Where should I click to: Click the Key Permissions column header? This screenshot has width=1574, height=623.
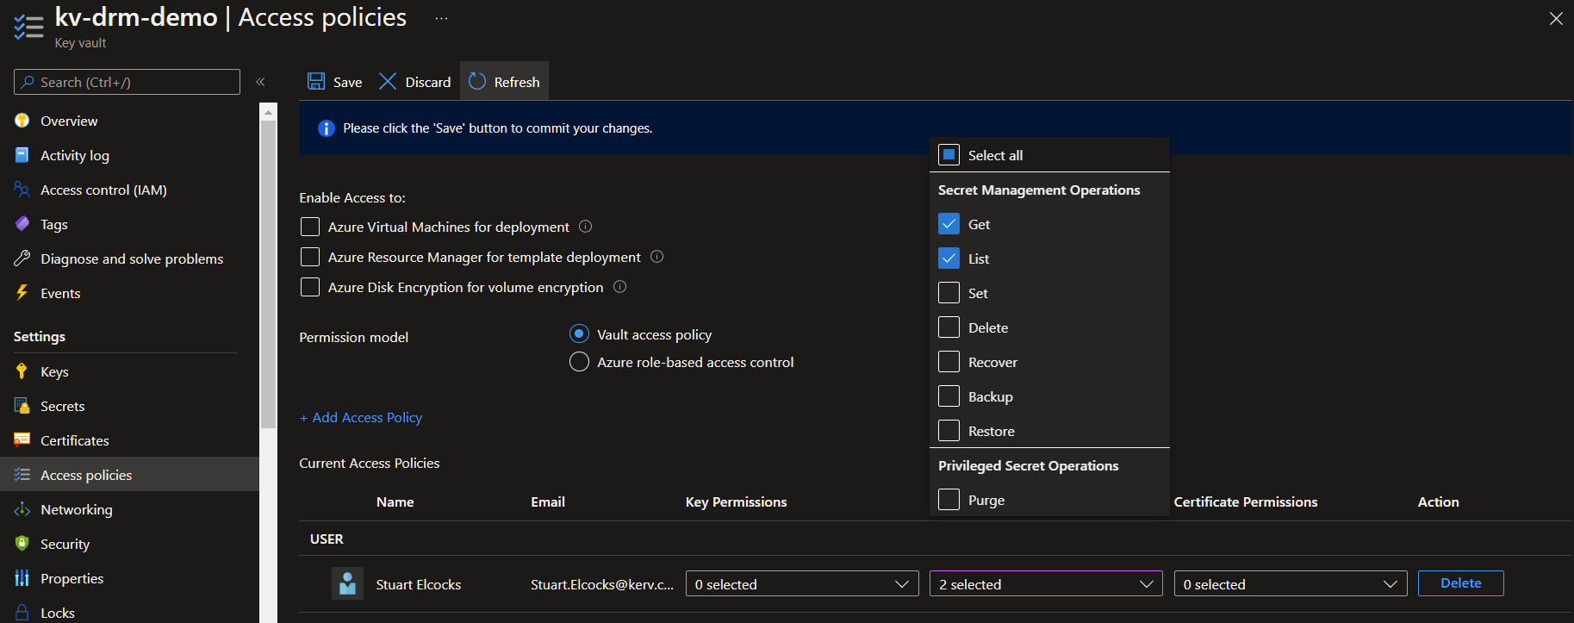pyautogui.click(x=736, y=502)
